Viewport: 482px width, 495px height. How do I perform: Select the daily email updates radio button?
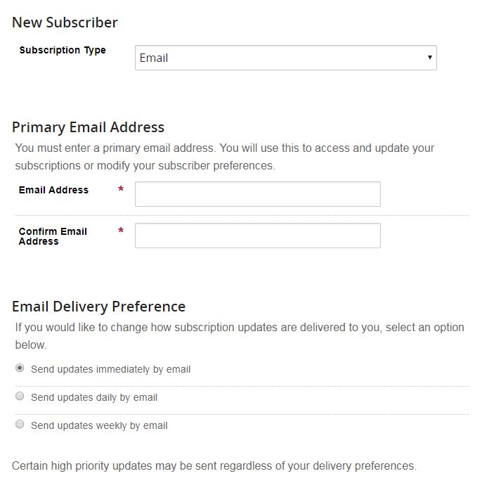point(20,397)
